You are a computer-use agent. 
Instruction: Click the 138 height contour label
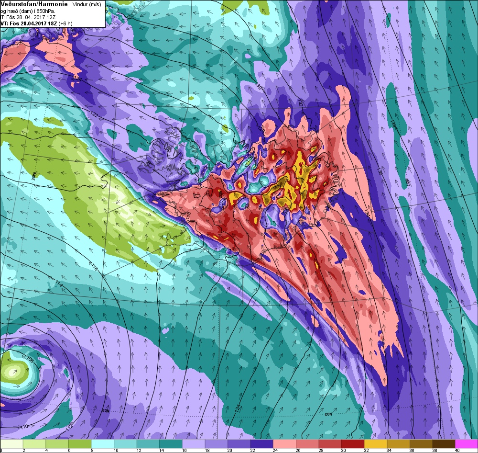[393, 123]
